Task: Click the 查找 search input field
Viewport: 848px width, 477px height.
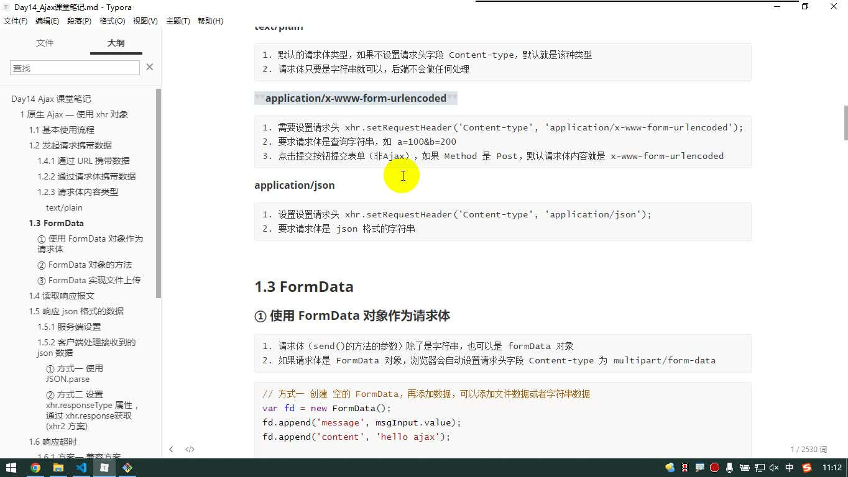Action: [75, 68]
